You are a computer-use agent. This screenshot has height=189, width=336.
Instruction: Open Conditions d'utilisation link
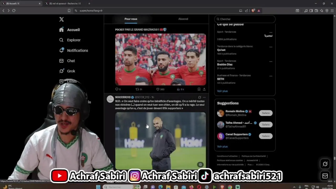tap(227, 156)
